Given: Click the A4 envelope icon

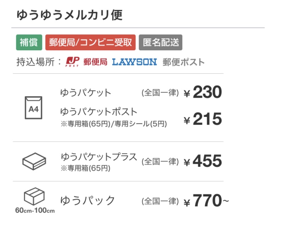Looking at the screenshot, I should (34, 108).
